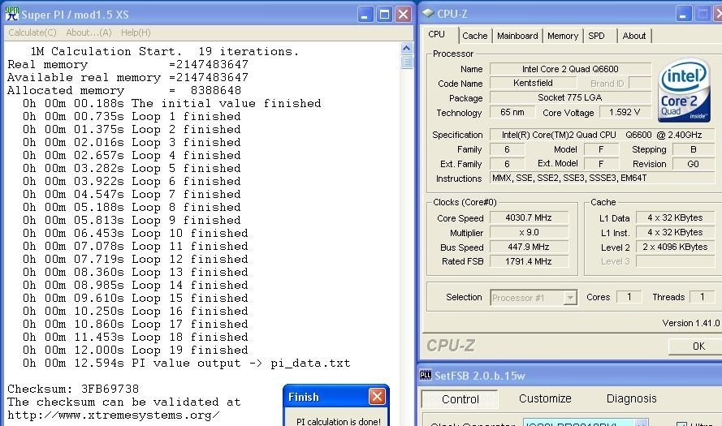Viewport: 722px width, 426px height.
Task: Switch to the Mainboard tab
Action: [517, 36]
